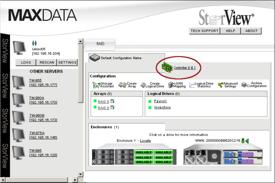Click the labsvr05 server name text
Screen dimensions: 275x183
[x=39, y=49]
